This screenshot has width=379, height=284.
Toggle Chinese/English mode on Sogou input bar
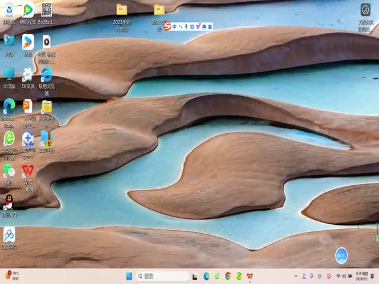174,27
